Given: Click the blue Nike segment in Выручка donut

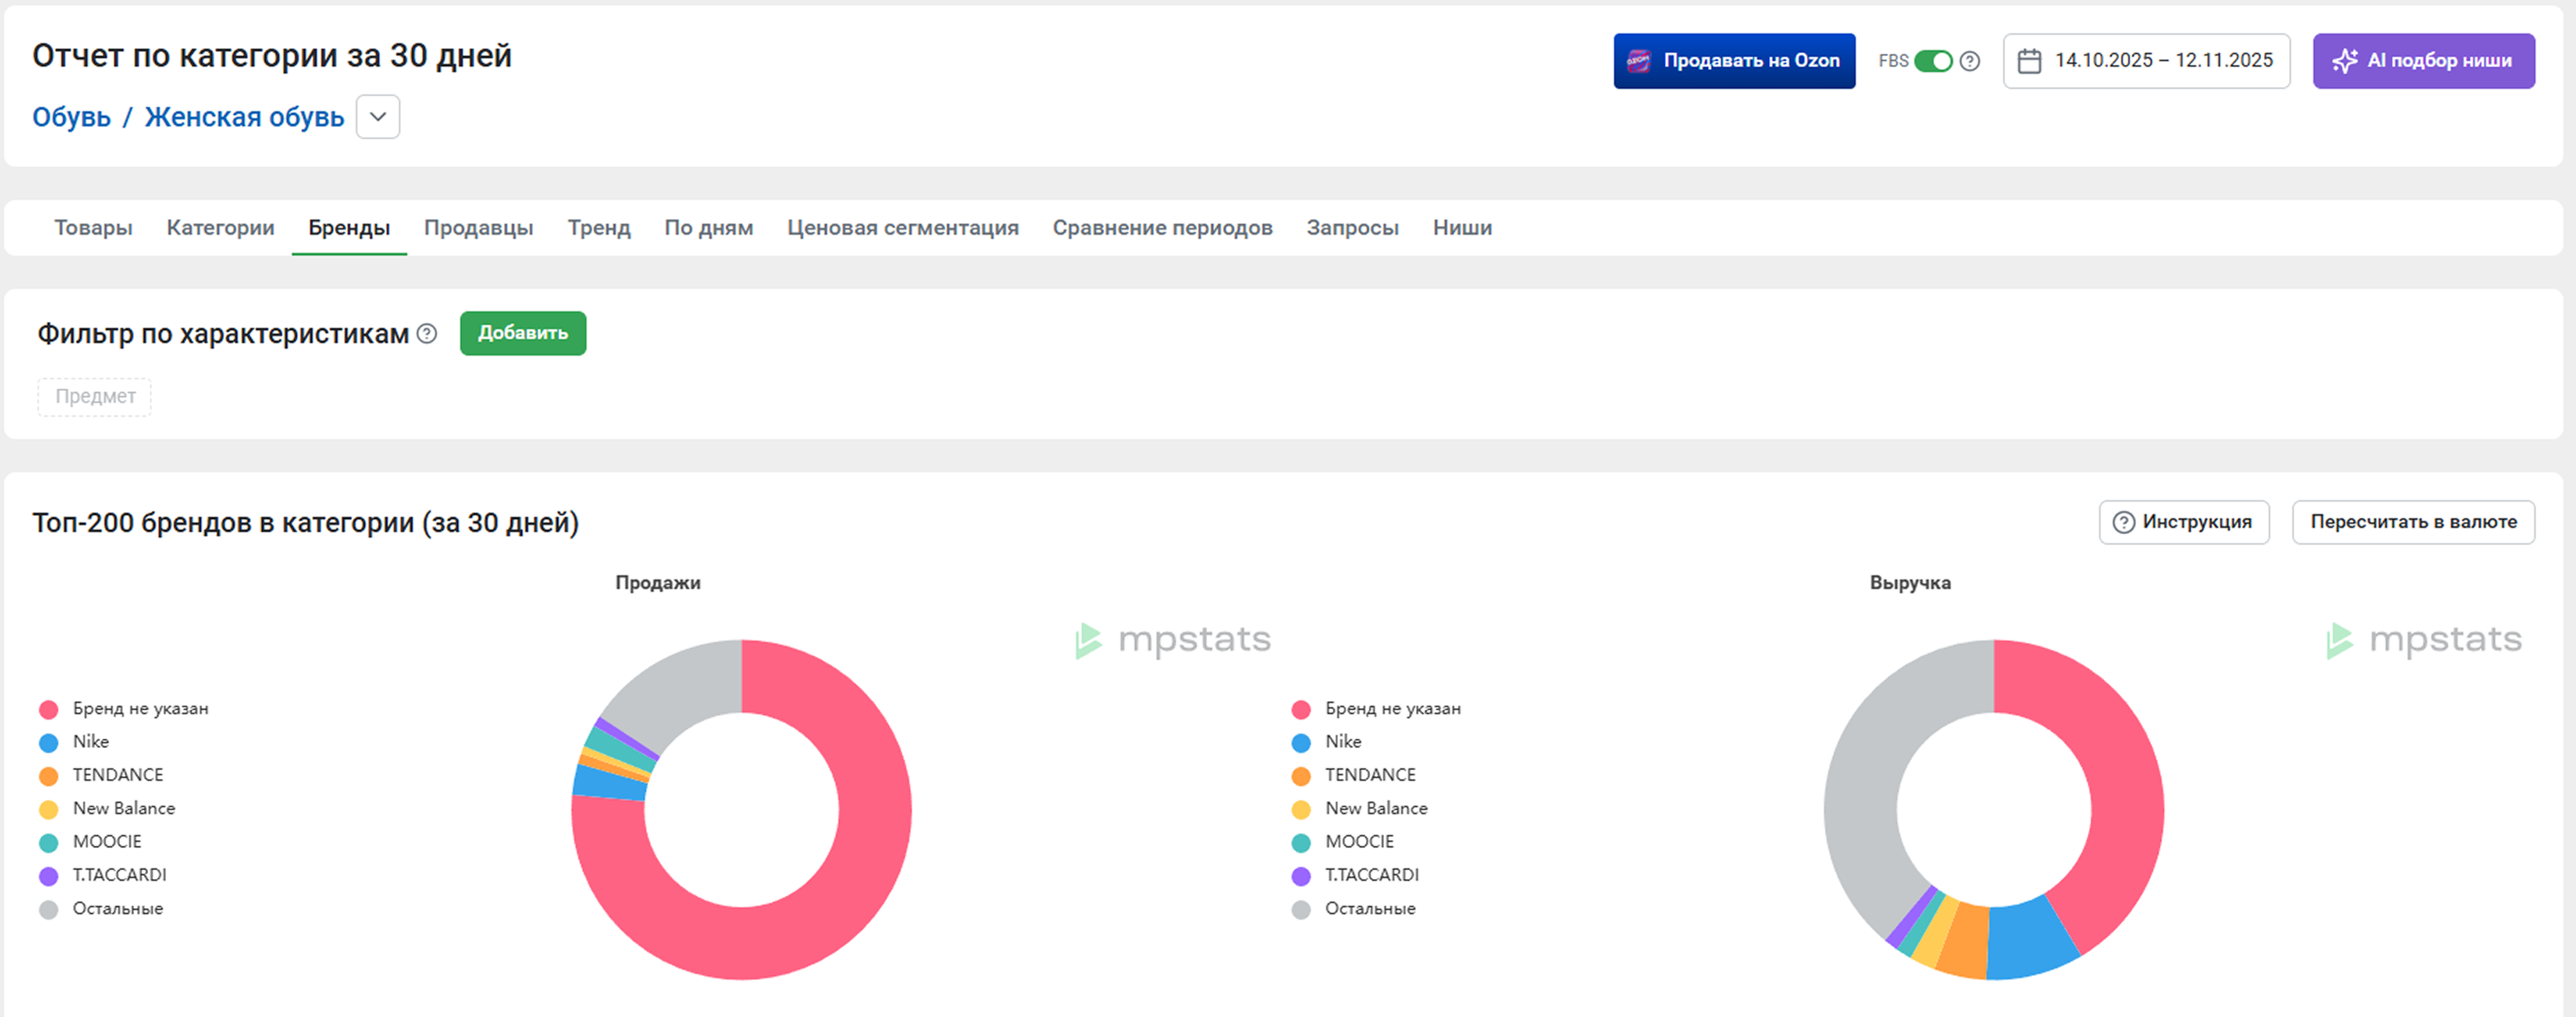Looking at the screenshot, I should [2029, 940].
